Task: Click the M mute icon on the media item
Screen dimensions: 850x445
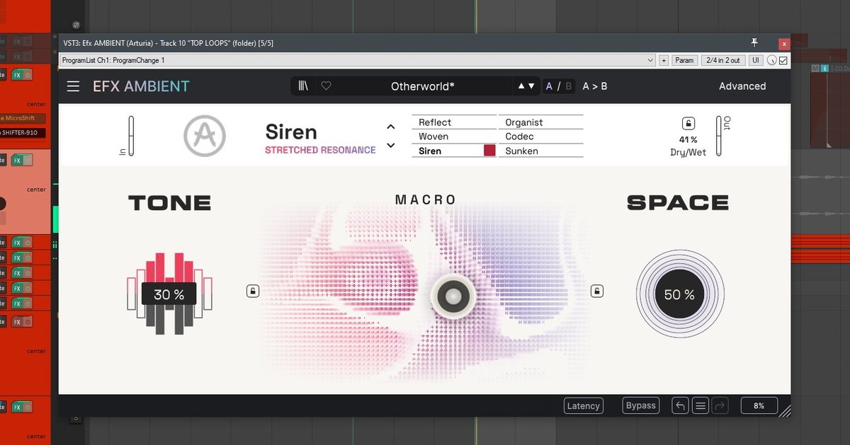Action: (x=816, y=68)
